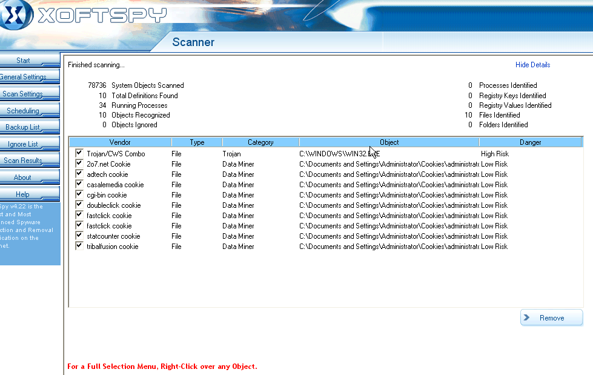Toggle the casalemedia cookie checkbox
This screenshot has height=375, width=593.
coord(79,184)
